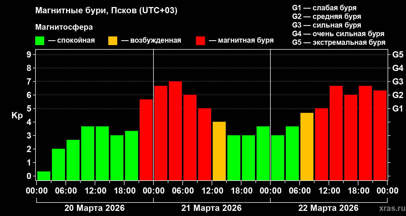Click the 'G1' storm-level axis tick label
The width and height of the screenshot is (406, 216).
click(398, 109)
